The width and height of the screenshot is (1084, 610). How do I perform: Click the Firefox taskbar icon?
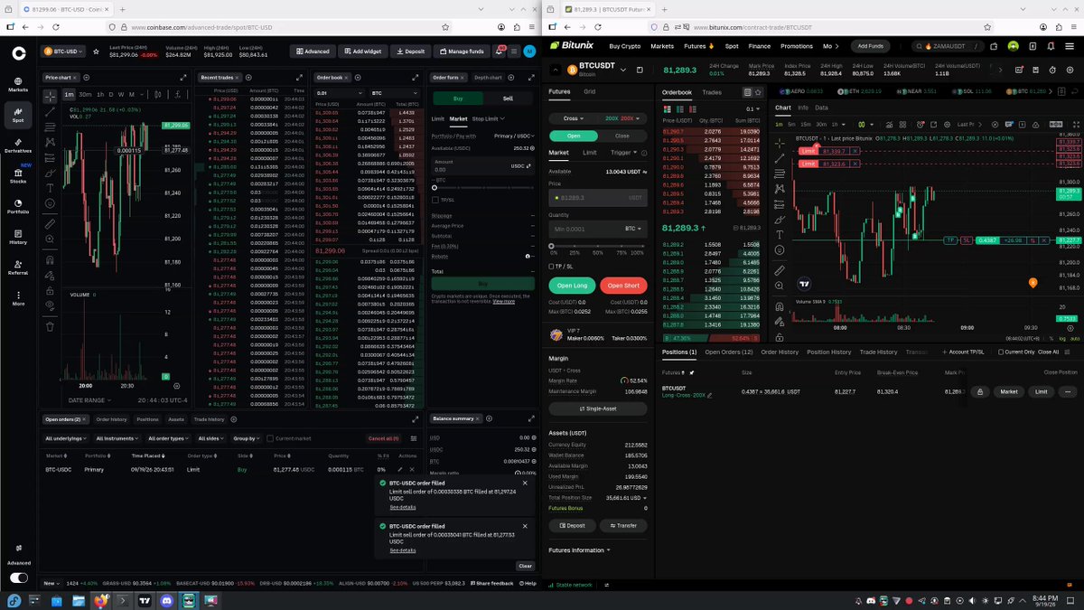[100, 600]
